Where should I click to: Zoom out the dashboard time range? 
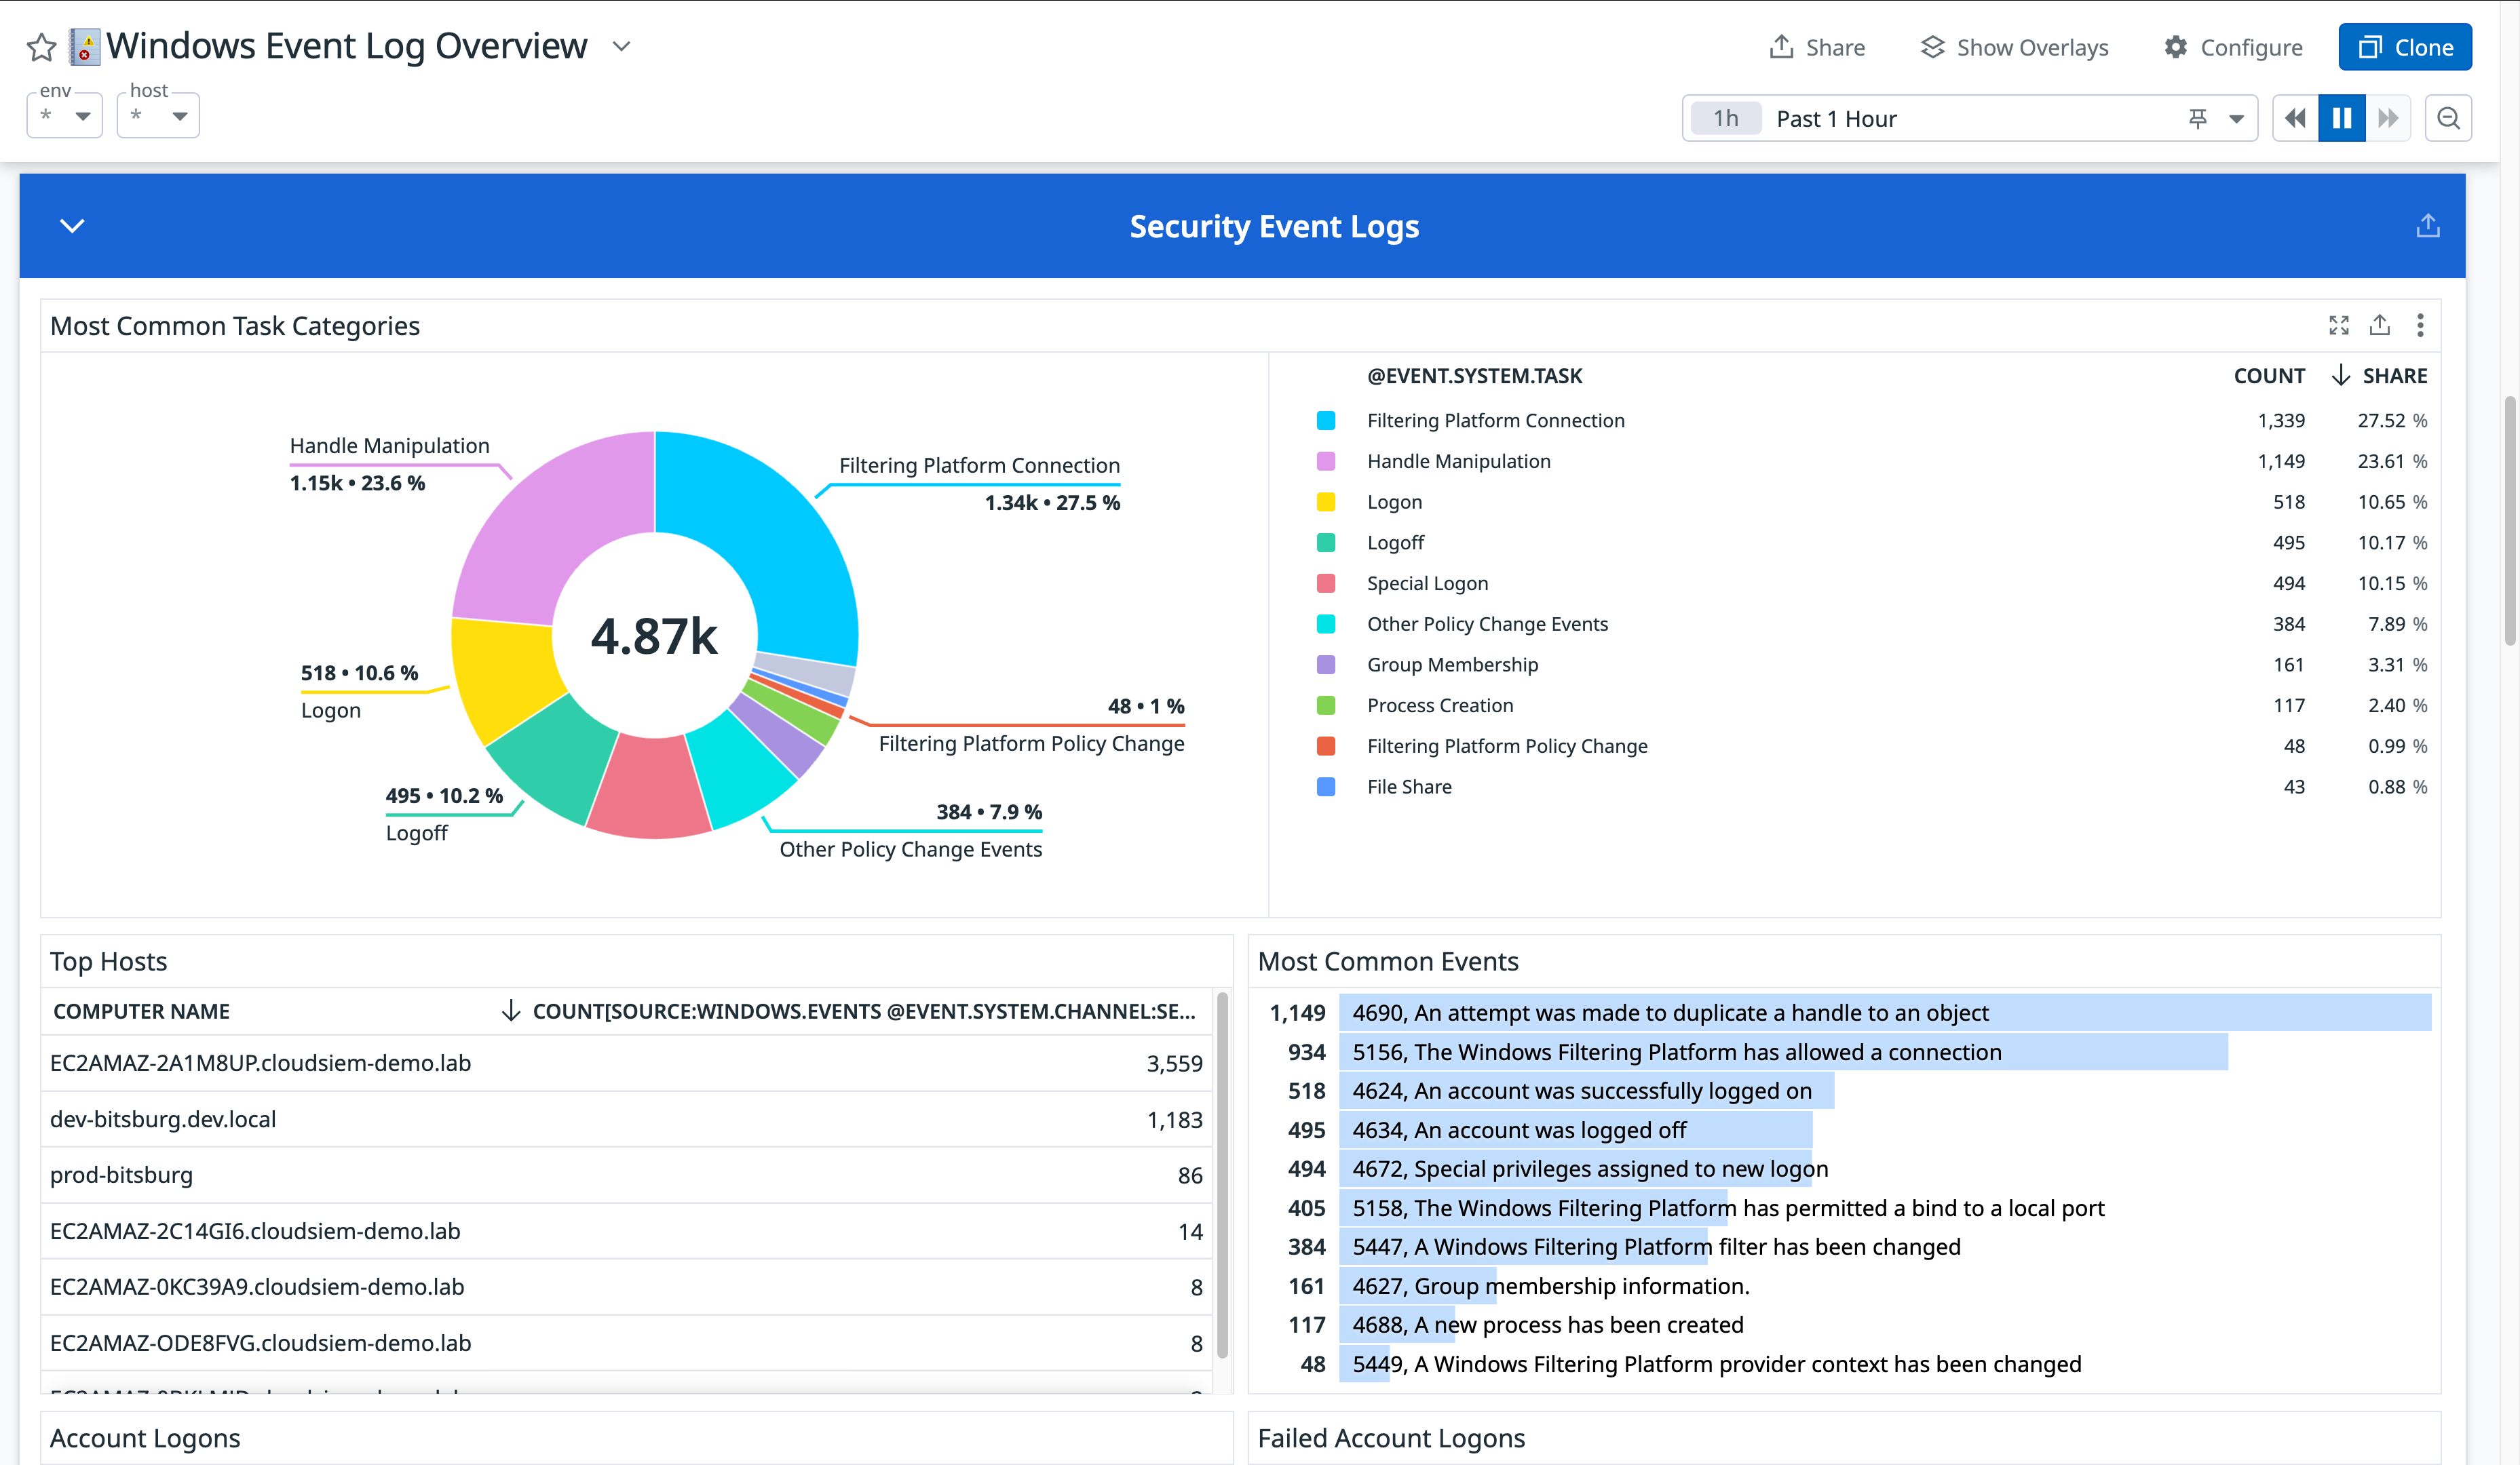2448,117
